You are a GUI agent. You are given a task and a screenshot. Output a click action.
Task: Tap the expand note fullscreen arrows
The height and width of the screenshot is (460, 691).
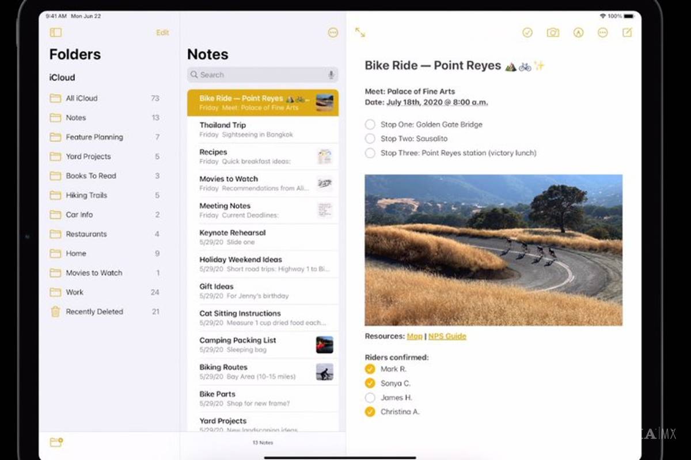point(360,33)
